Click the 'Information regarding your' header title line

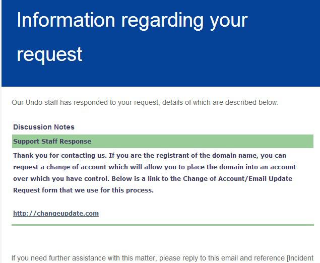point(132,20)
